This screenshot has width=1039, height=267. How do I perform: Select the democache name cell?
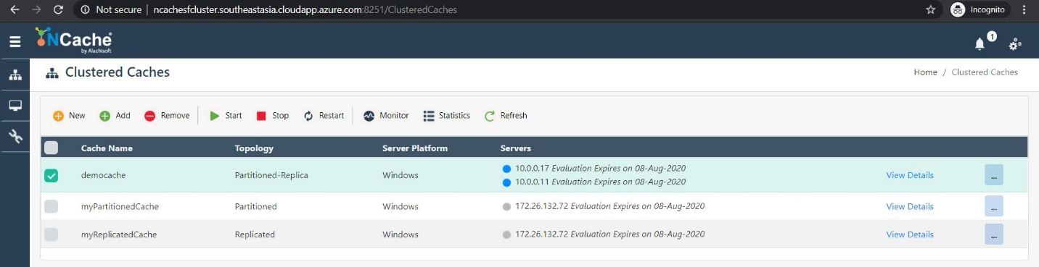pyautogui.click(x=102, y=175)
